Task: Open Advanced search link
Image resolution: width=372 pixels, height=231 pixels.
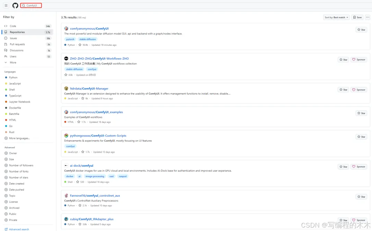Action: coord(17,229)
